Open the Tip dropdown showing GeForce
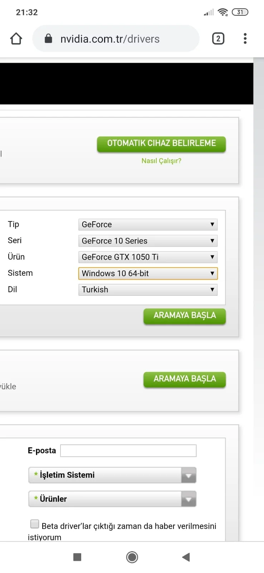 tap(148, 225)
